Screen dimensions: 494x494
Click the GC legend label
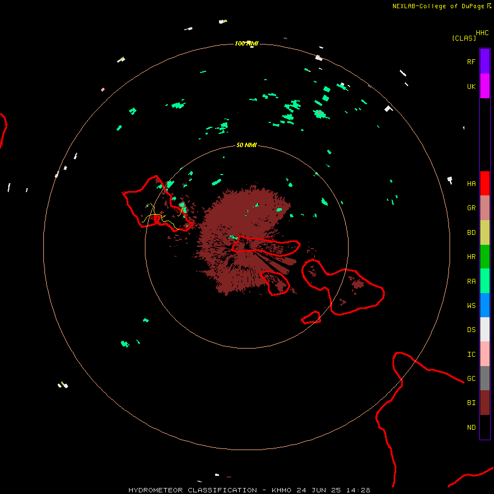[471, 378]
